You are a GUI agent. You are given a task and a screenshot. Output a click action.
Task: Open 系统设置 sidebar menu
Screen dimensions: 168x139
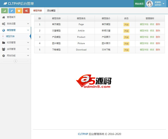point(16,24)
